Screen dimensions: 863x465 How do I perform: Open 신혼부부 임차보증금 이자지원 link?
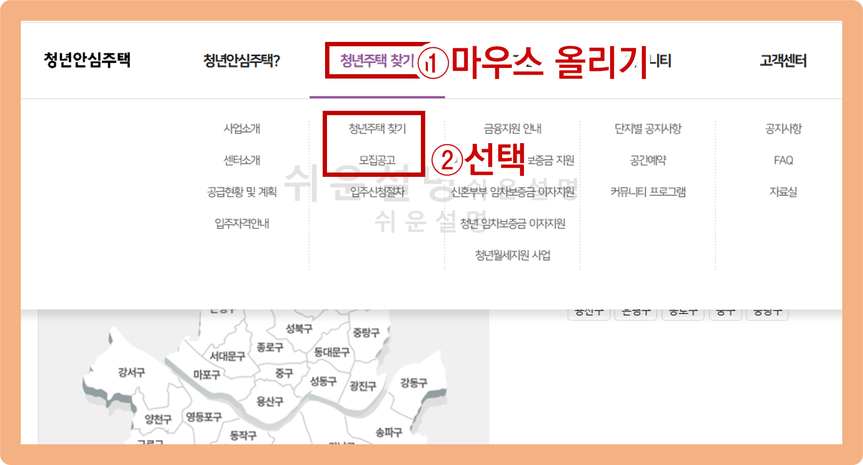[512, 192]
